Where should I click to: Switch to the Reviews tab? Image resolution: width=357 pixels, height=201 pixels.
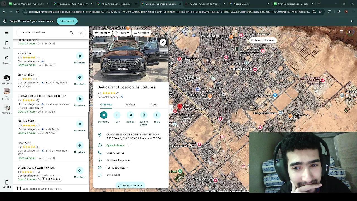[x=130, y=104]
